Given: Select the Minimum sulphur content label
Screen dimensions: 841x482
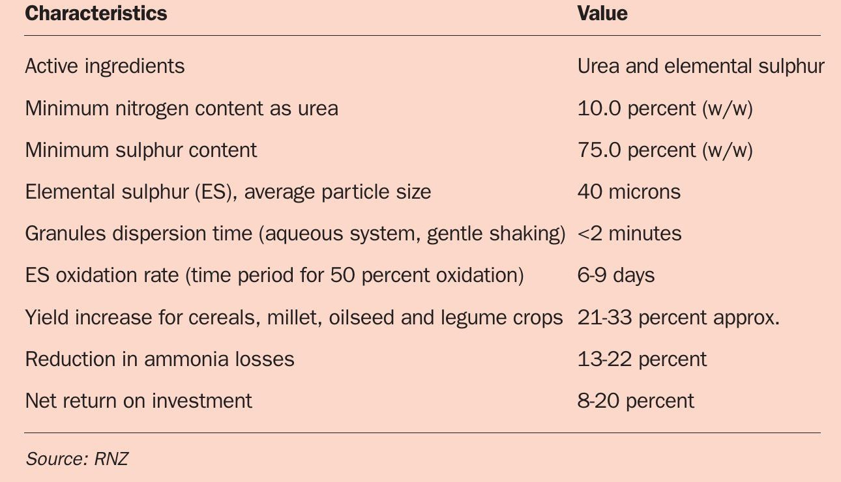Looking at the screenshot, I should 141,150.
